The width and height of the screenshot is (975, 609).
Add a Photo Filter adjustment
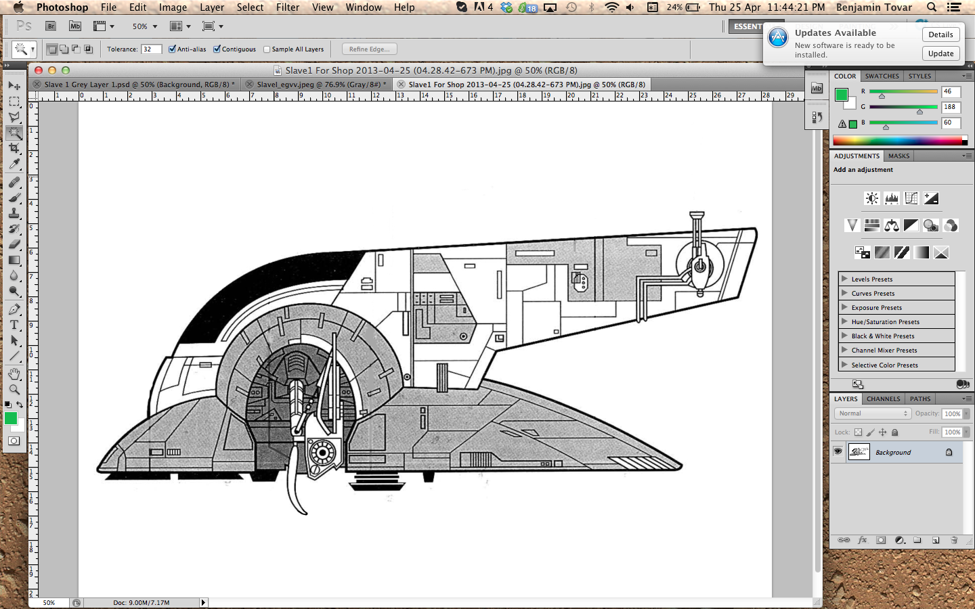coord(931,225)
